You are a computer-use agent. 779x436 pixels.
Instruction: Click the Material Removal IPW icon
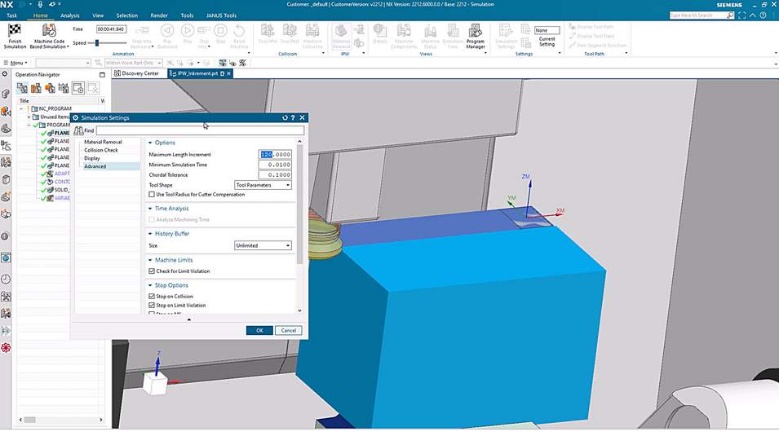tap(341, 31)
